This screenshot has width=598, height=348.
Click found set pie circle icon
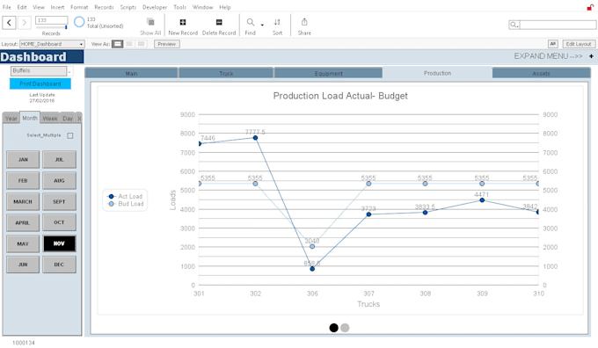click(79, 22)
